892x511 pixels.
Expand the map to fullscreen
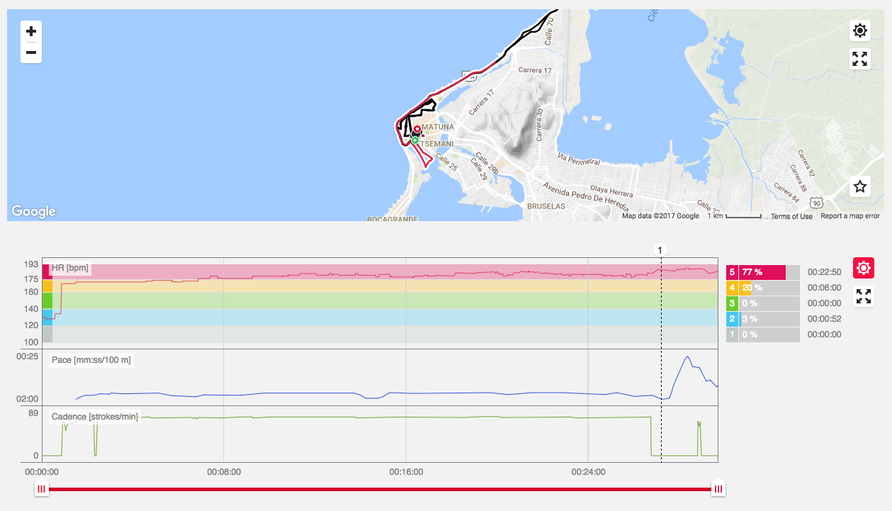860,59
